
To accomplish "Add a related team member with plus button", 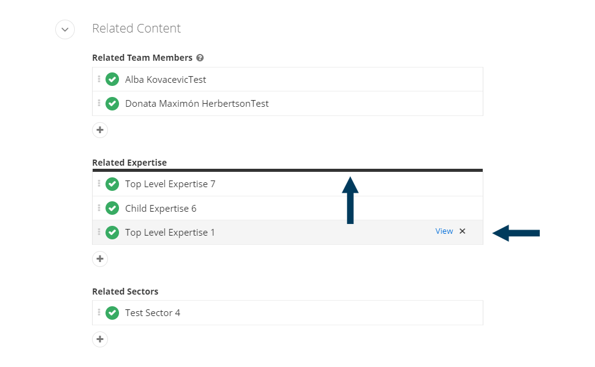I will [100, 130].
